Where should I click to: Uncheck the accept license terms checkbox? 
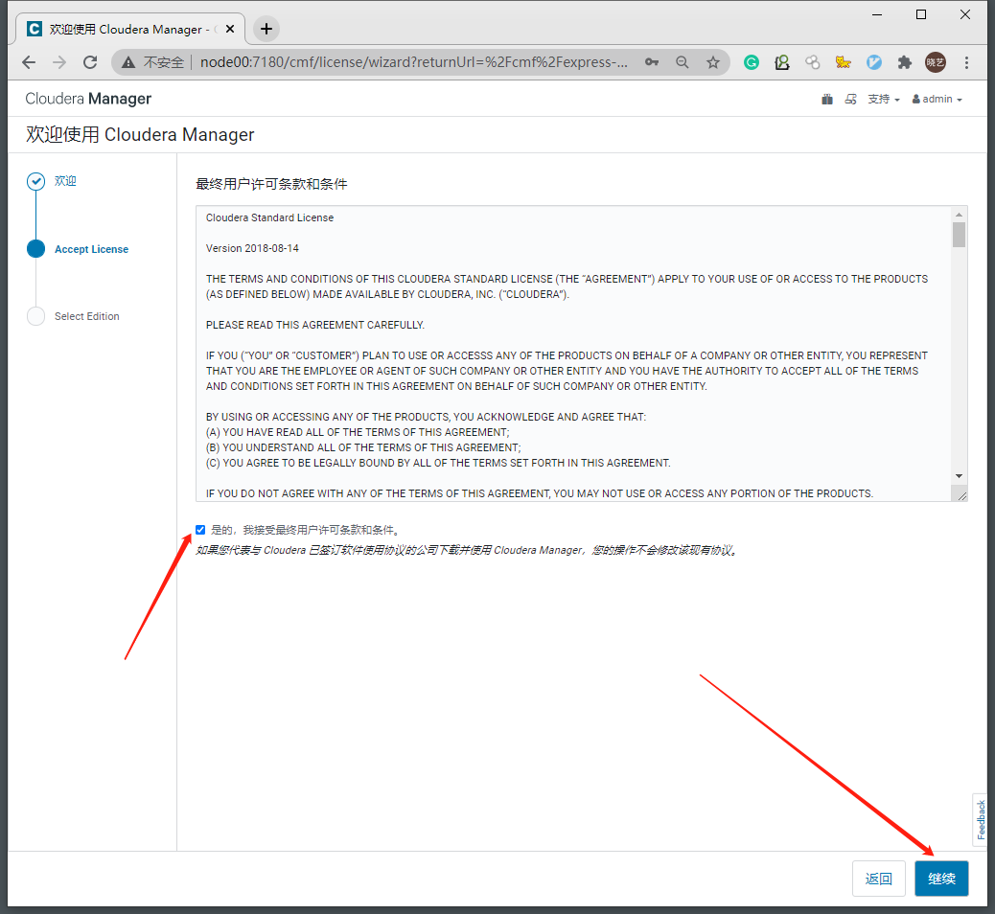(x=200, y=530)
